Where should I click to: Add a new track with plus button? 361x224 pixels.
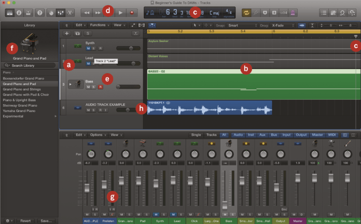[x=66, y=33]
